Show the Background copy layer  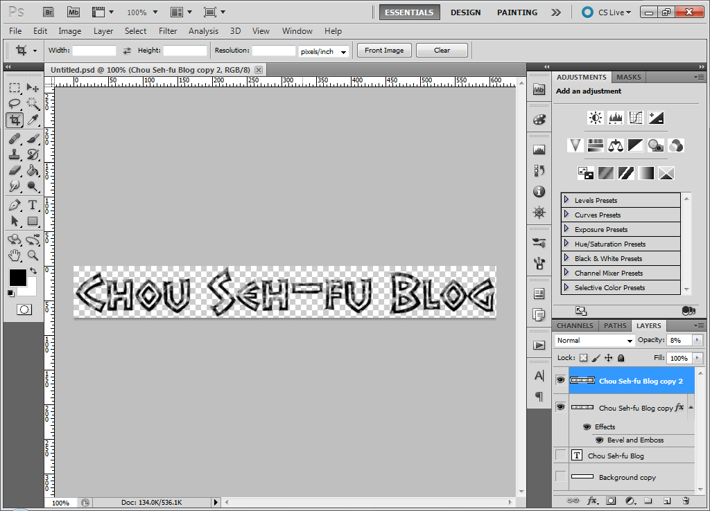pos(560,476)
